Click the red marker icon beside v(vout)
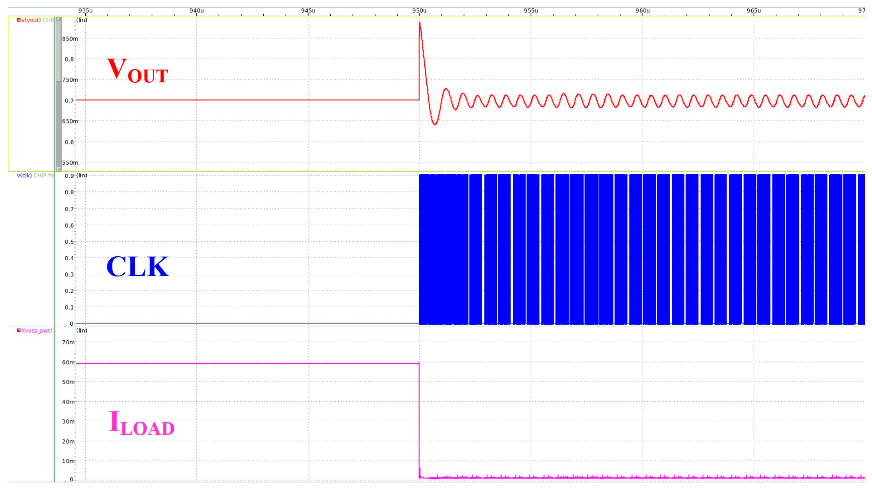 click(x=19, y=20)
